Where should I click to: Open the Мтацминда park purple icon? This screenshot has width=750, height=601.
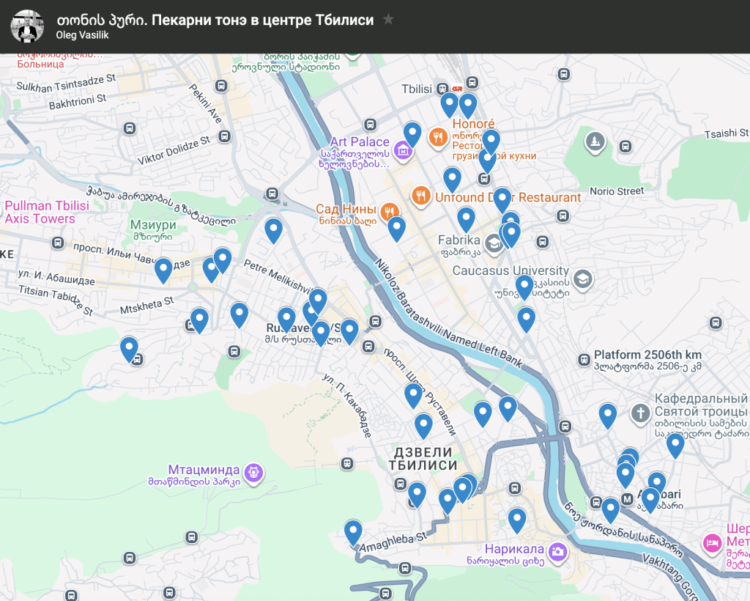pyautogui.click(x=253, y=473)
